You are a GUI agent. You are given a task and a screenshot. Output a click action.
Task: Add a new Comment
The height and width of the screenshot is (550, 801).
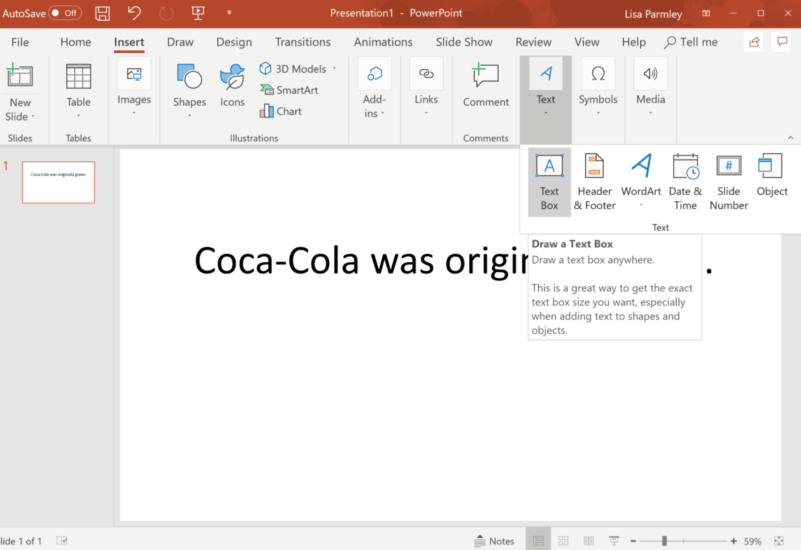486,85
